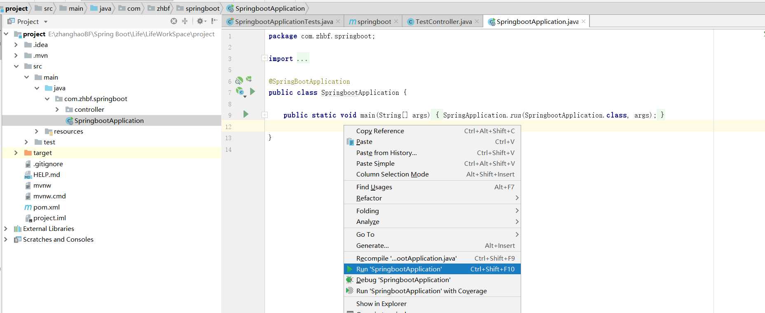Viewport: 765px width, 313px height.
Task: Click the autowired dependencies gutter icon on line 6
Action: [249, 79]
